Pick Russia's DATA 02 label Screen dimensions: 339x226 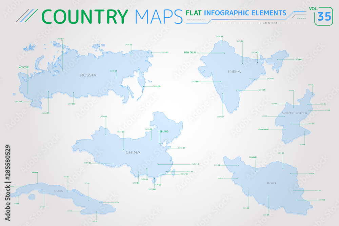(128, 45)
